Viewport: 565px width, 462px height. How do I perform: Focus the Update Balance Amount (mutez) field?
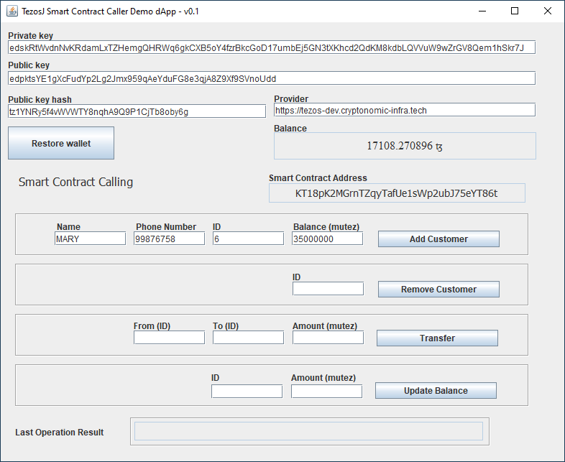click(327, 392)
